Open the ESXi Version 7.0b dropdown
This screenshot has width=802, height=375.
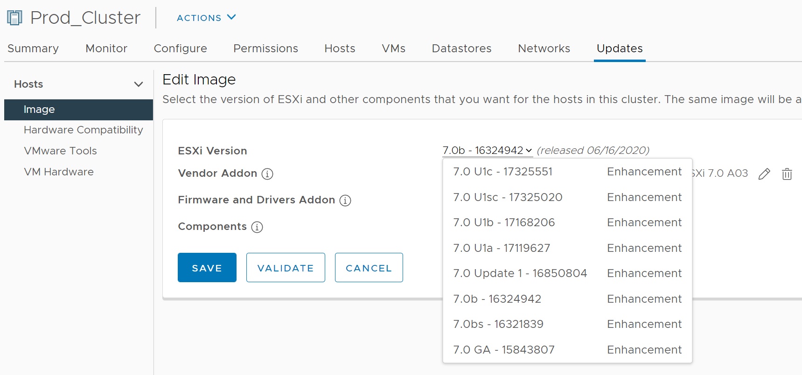488,151
